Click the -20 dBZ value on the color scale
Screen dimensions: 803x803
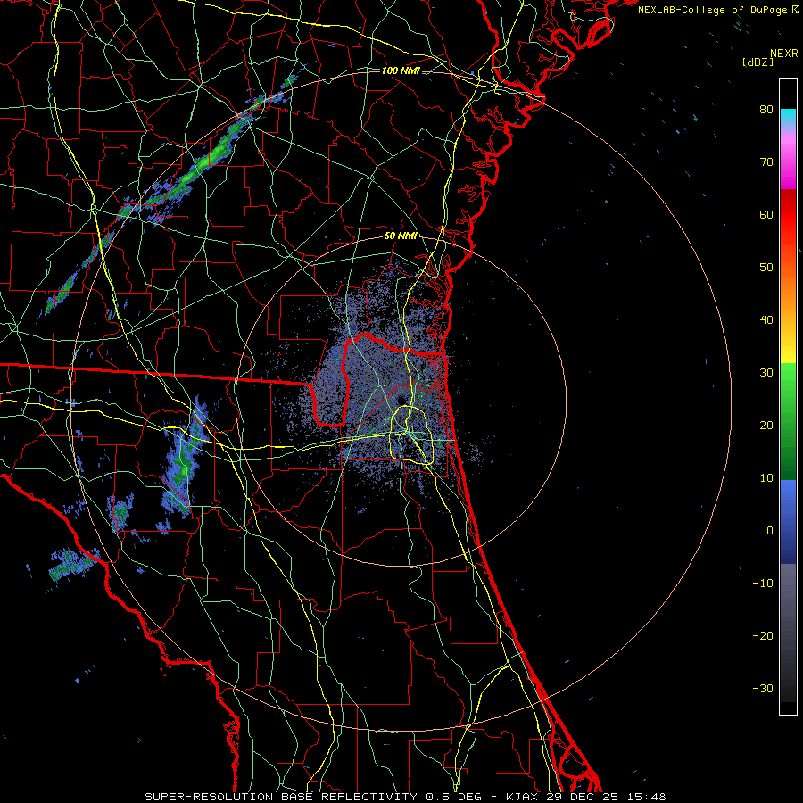(x=763, y=636)
